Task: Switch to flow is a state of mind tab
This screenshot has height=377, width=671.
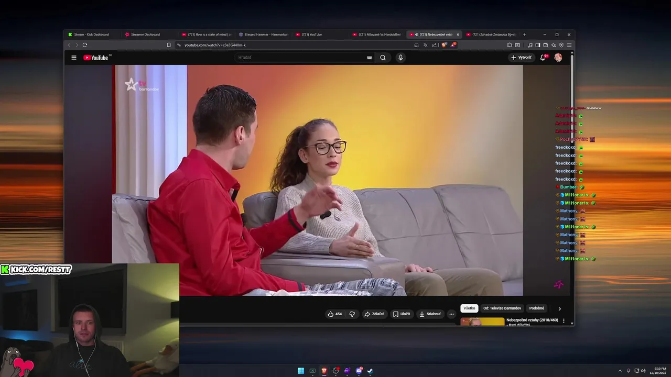Action: [206, 35]
